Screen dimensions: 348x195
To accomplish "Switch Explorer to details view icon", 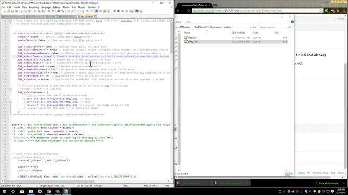I will pos(288,174).
